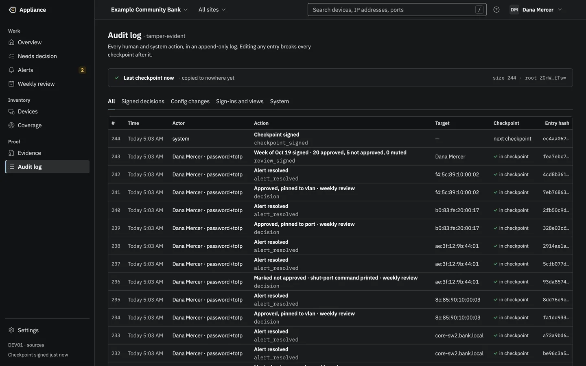Click the Evidence file icon
The width and height of the screenshot is (586, 366).
11,153
